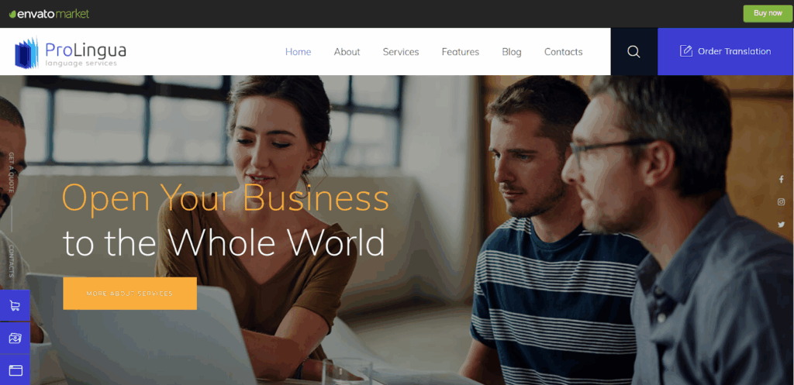This screenshot has width=794, height=385.
Task: Click the Buy now button
Action: (x=768, y=14)
